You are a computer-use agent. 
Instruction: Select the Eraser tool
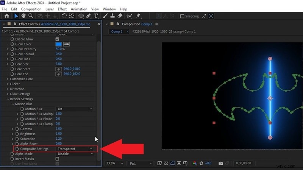(120, 16)
